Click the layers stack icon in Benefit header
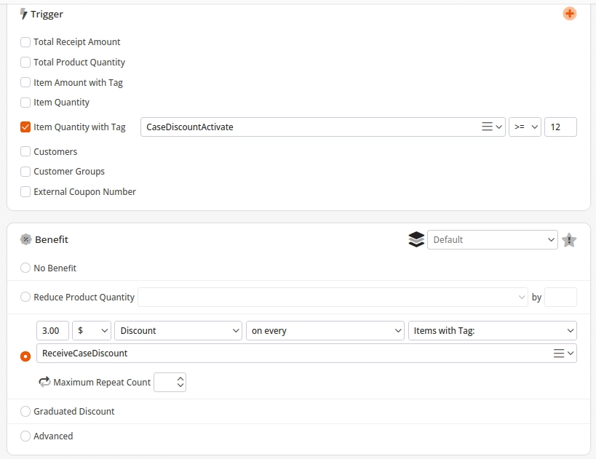 [x=416, y=240]
